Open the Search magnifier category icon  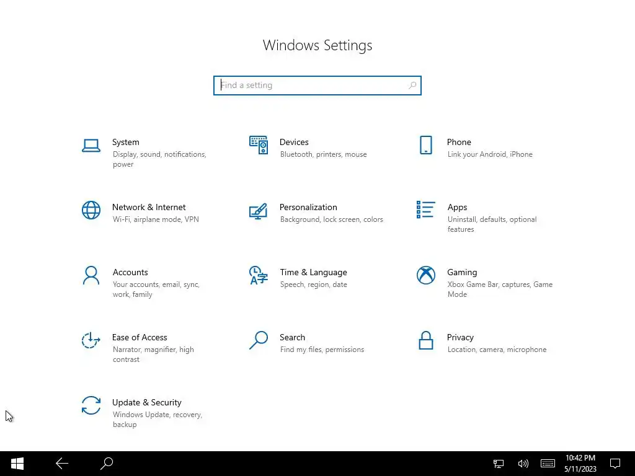click(x=259, y=340)
